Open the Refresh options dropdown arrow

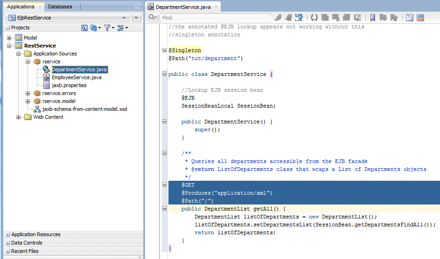99,28
